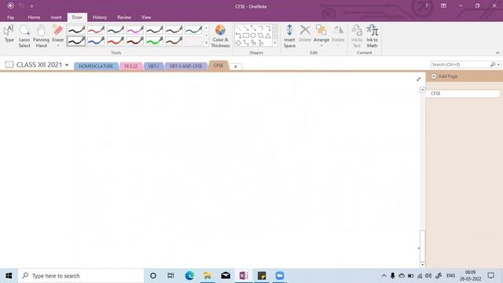
Task: Create a new section with plus tab
Action: [x=236, y=66]
